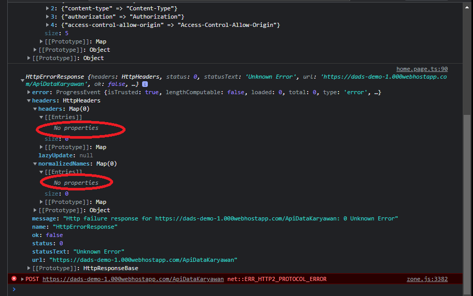Click the blue info icon after HttpErrorResponse preview

pyautogui.click(x=145, y=84)
